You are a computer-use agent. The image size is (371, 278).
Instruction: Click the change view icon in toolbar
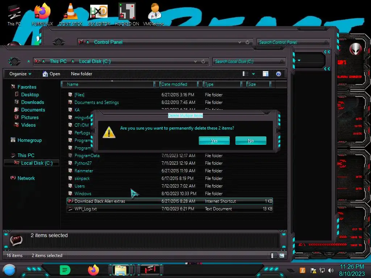pyautogui.click(x=246, y=74)
